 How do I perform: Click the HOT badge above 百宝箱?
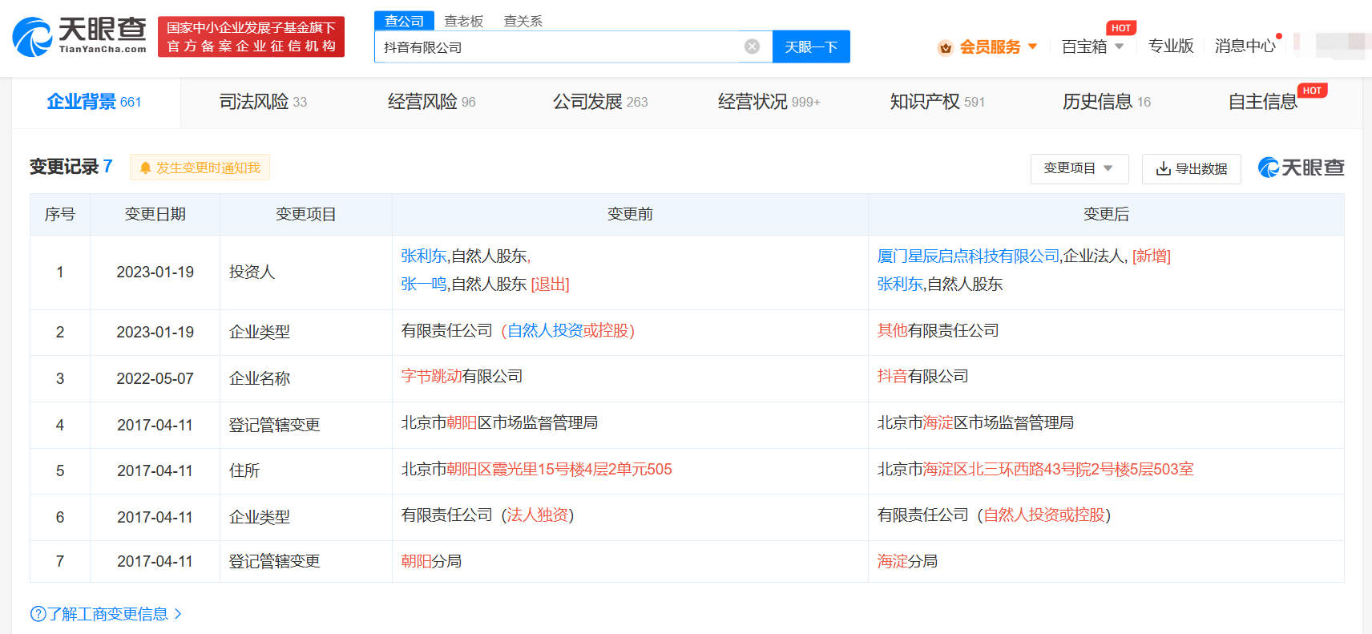click(x=1120, y=28)
